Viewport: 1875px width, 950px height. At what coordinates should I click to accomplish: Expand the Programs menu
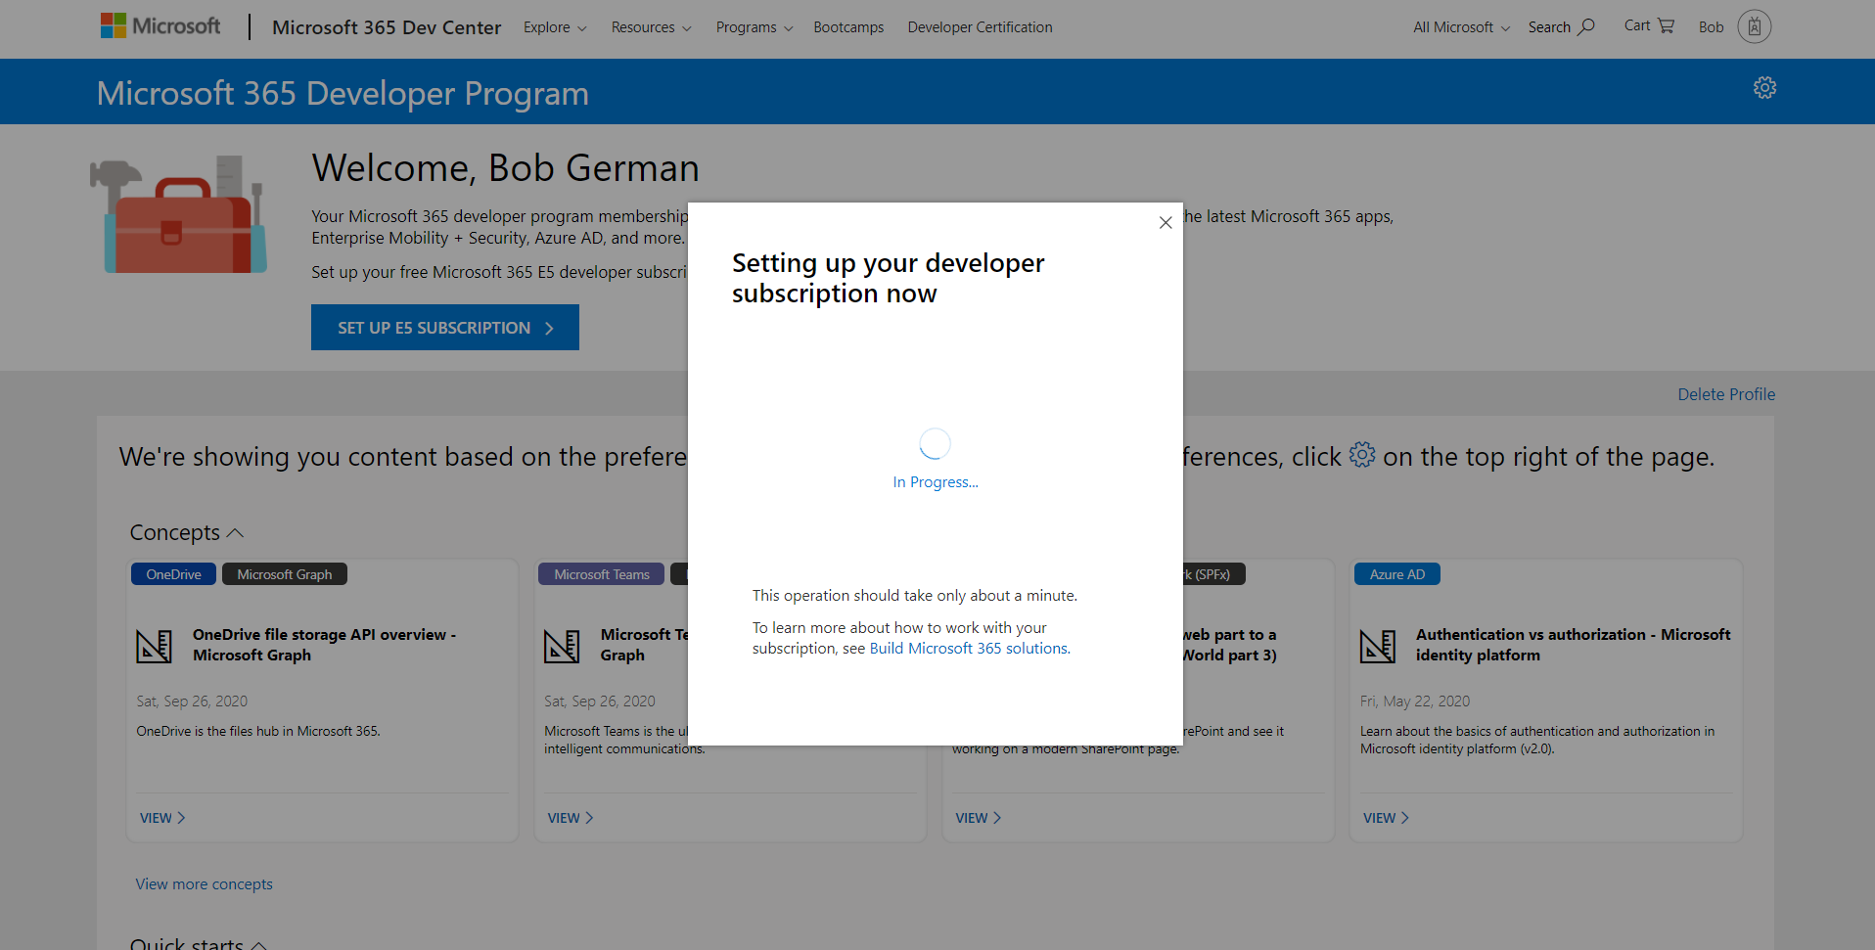755,27
